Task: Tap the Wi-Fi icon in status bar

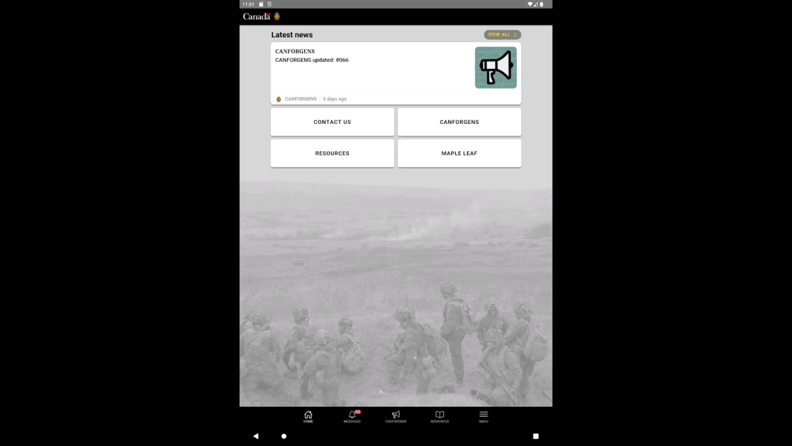Action: tap(530, 4)
